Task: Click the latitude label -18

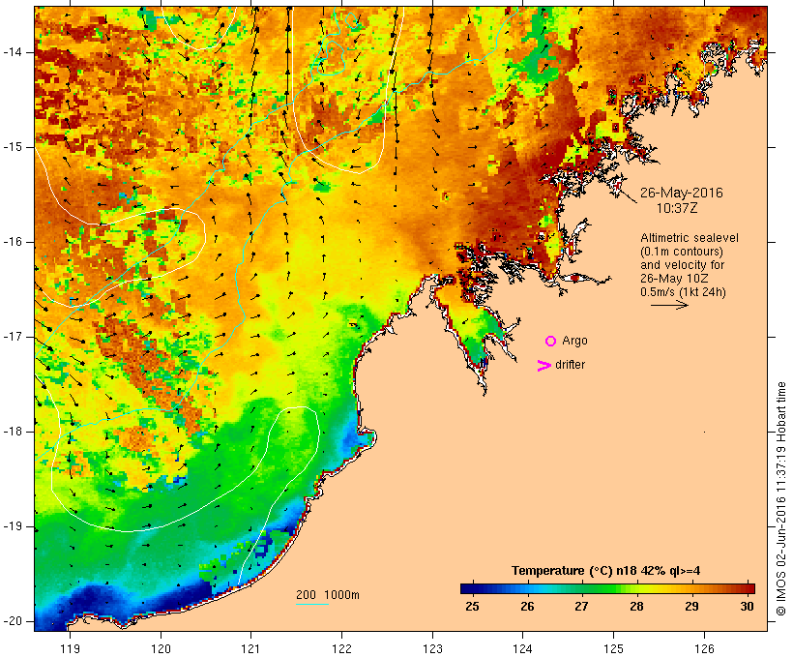Action: pyautogui.click(x=12, y=432)
